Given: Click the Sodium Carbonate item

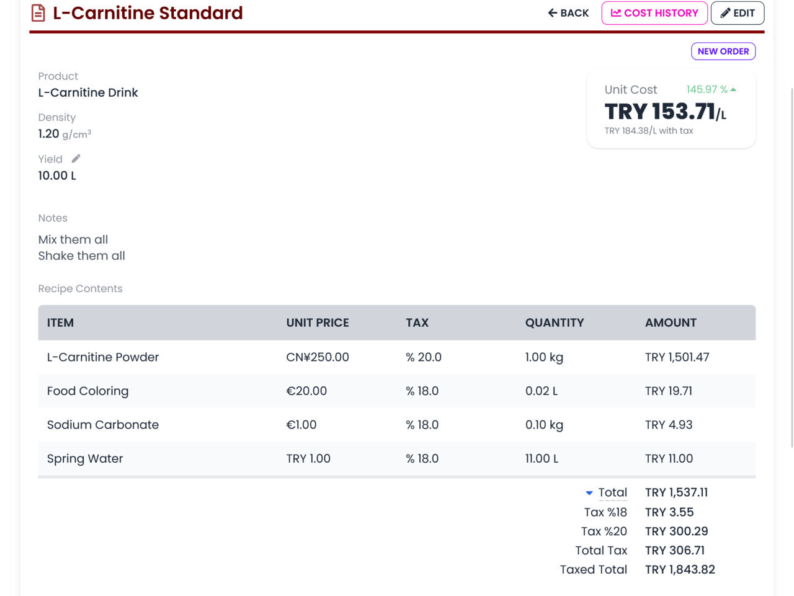Looking at the screenshot, I should [103, 425].
